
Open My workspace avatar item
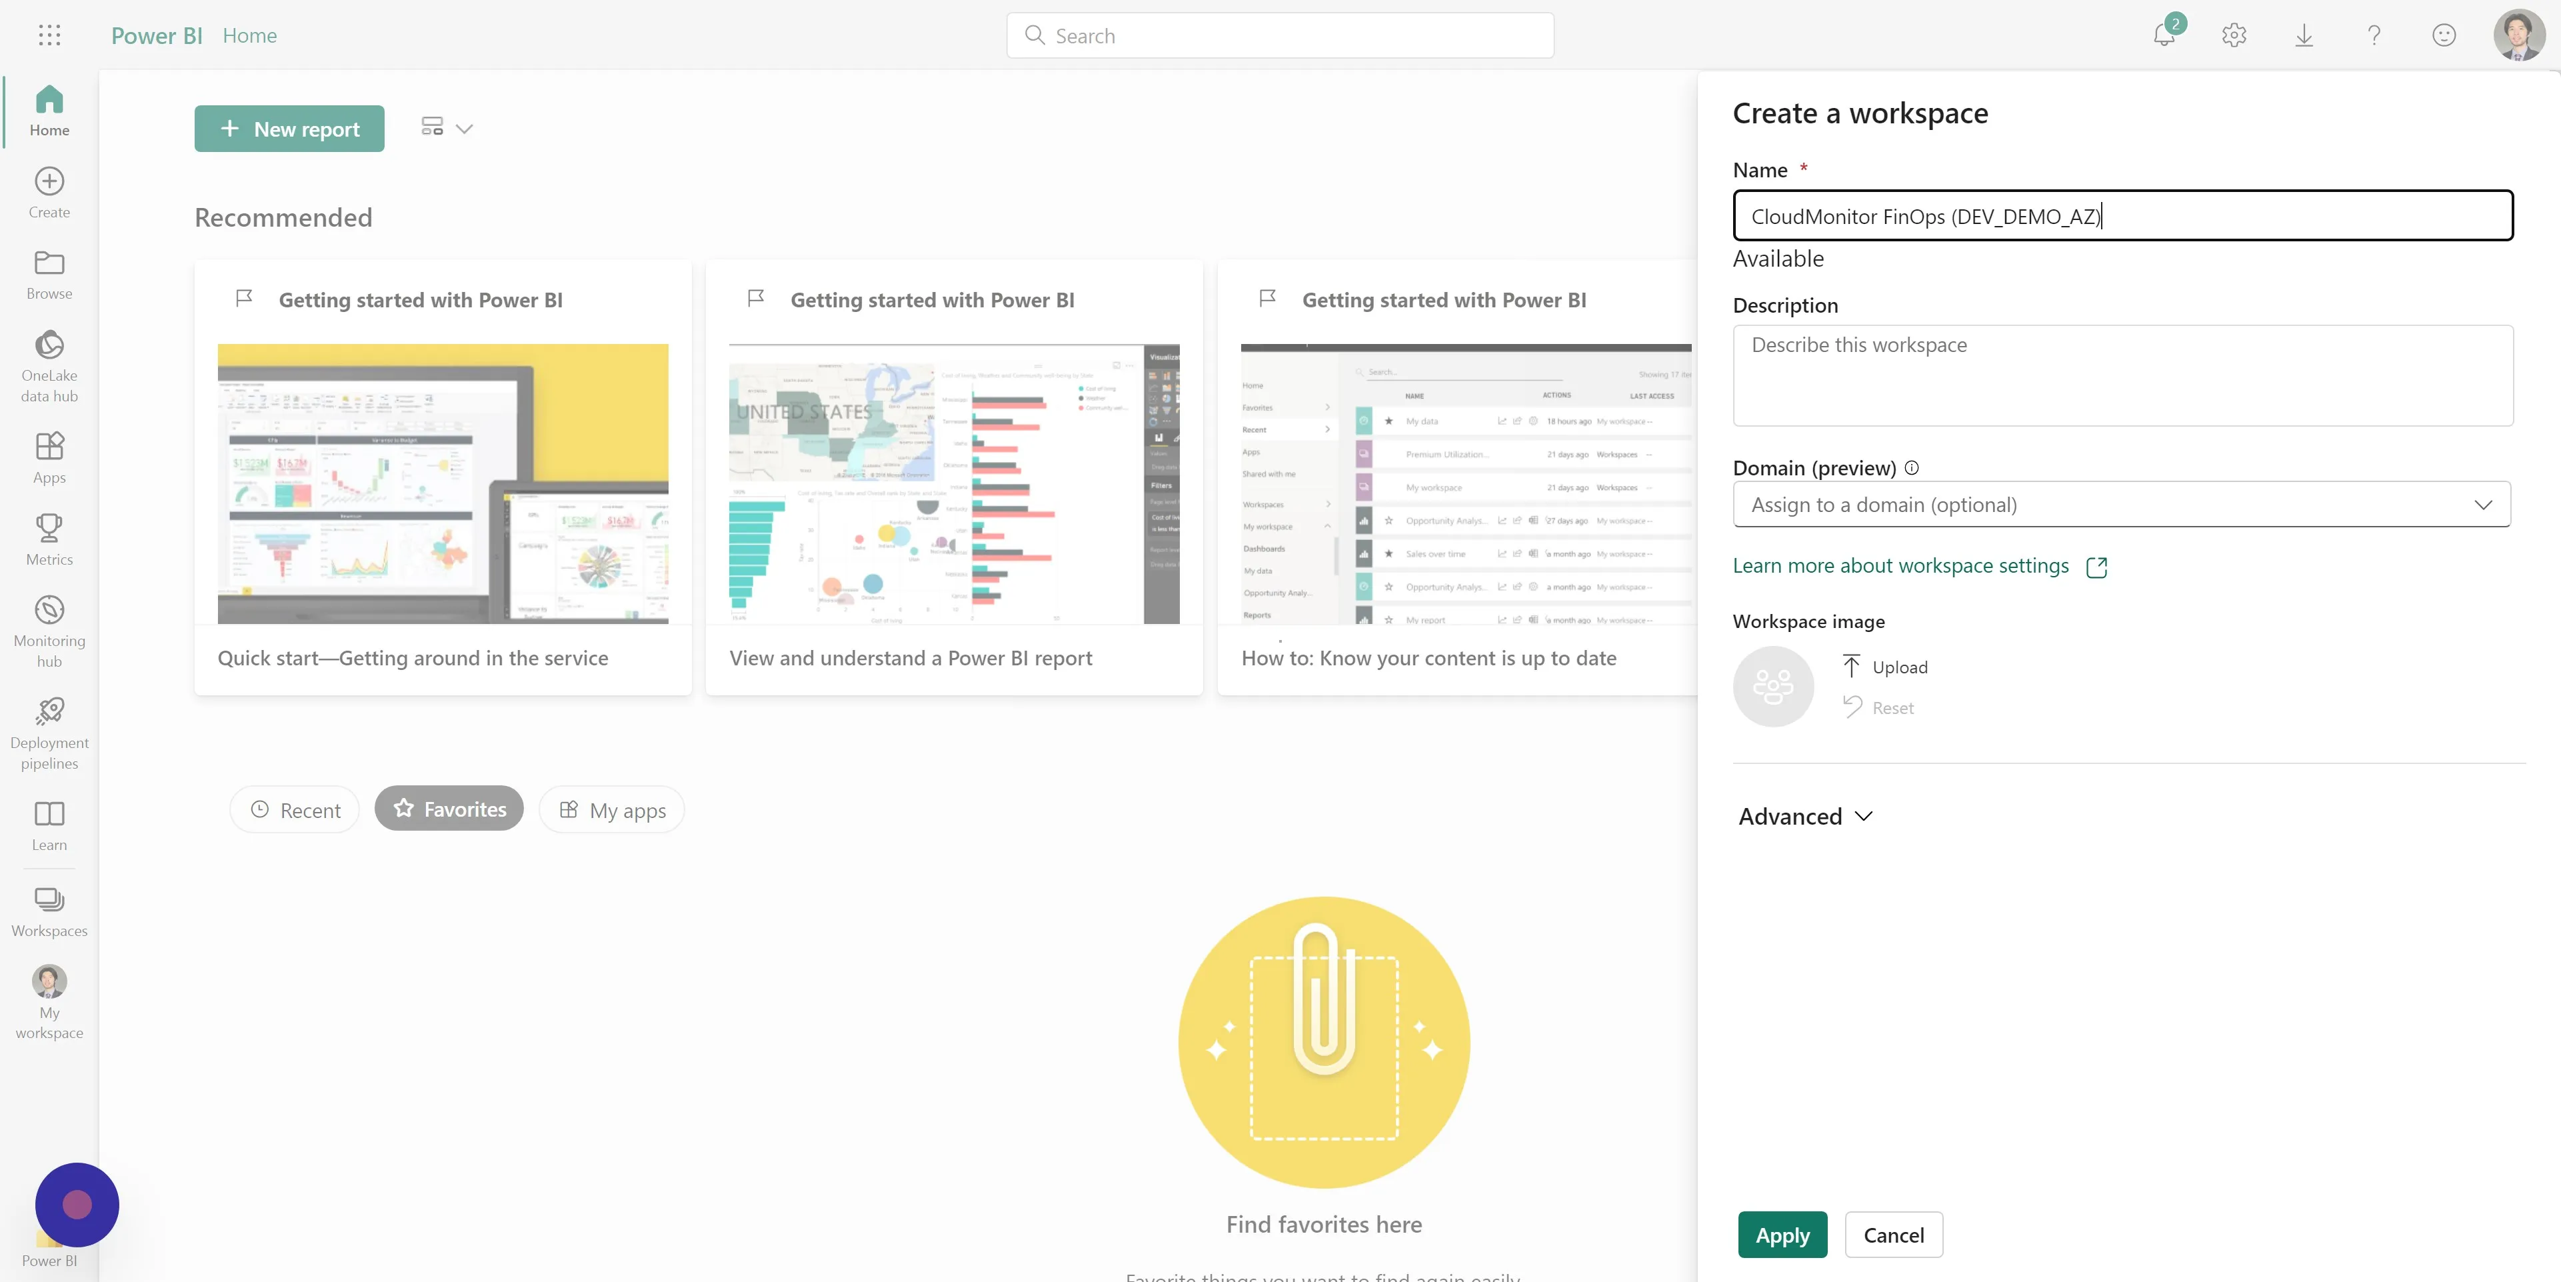point(49,1003)
